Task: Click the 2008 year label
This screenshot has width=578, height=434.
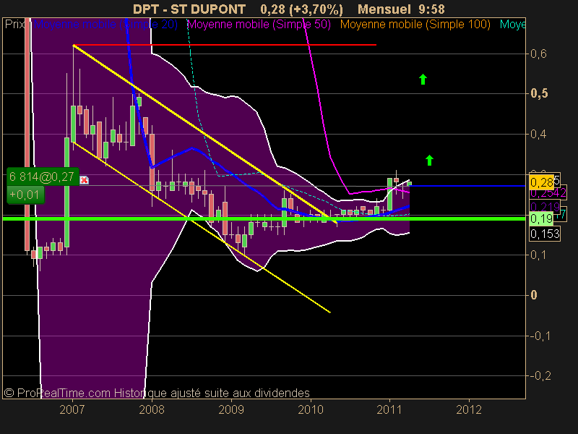Action: tap(152, 409)
